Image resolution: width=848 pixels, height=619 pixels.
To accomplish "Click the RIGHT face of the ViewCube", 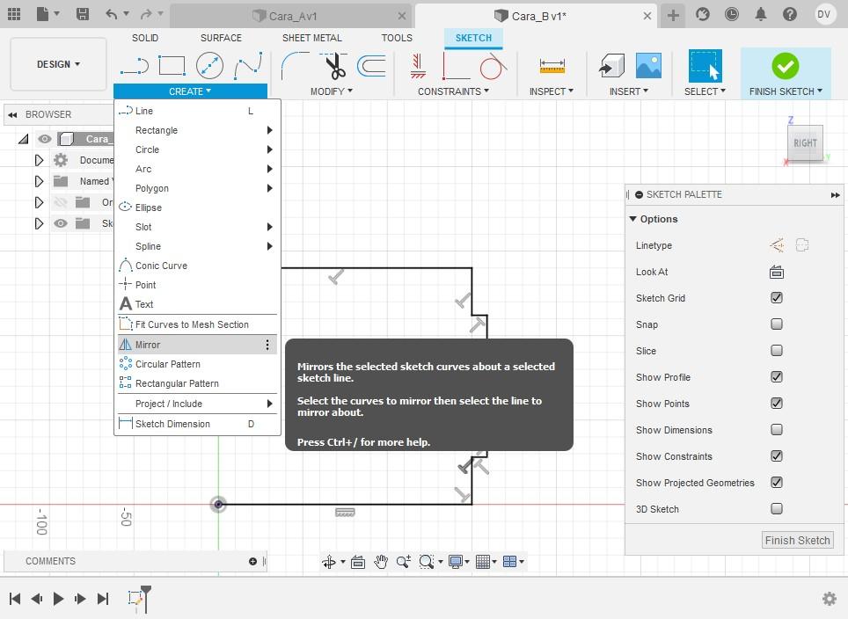I will pyautogui.click(x=805, y=142).
